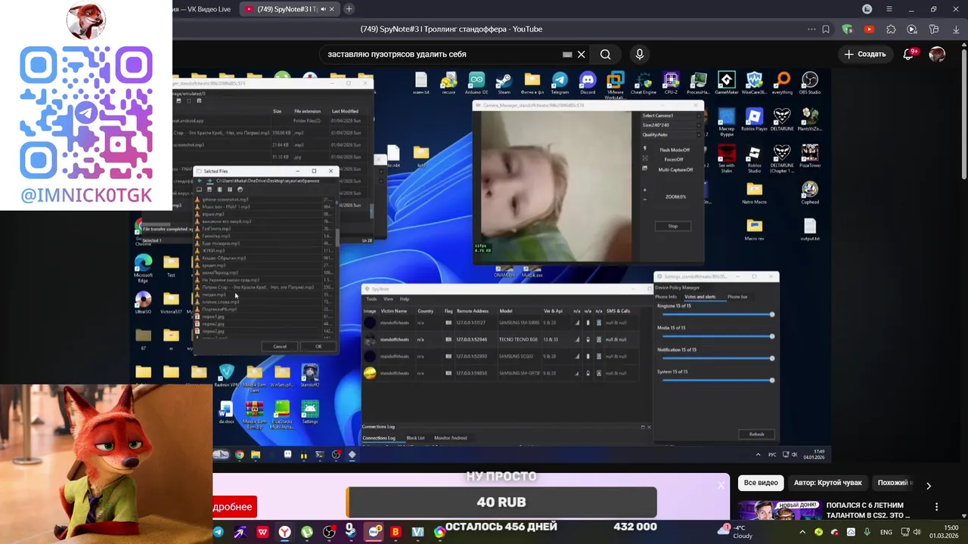The width and height of the screenshot is (968, 544).
Task: Open Yandex Browser from the taskbar
Action: coord(284,532)
